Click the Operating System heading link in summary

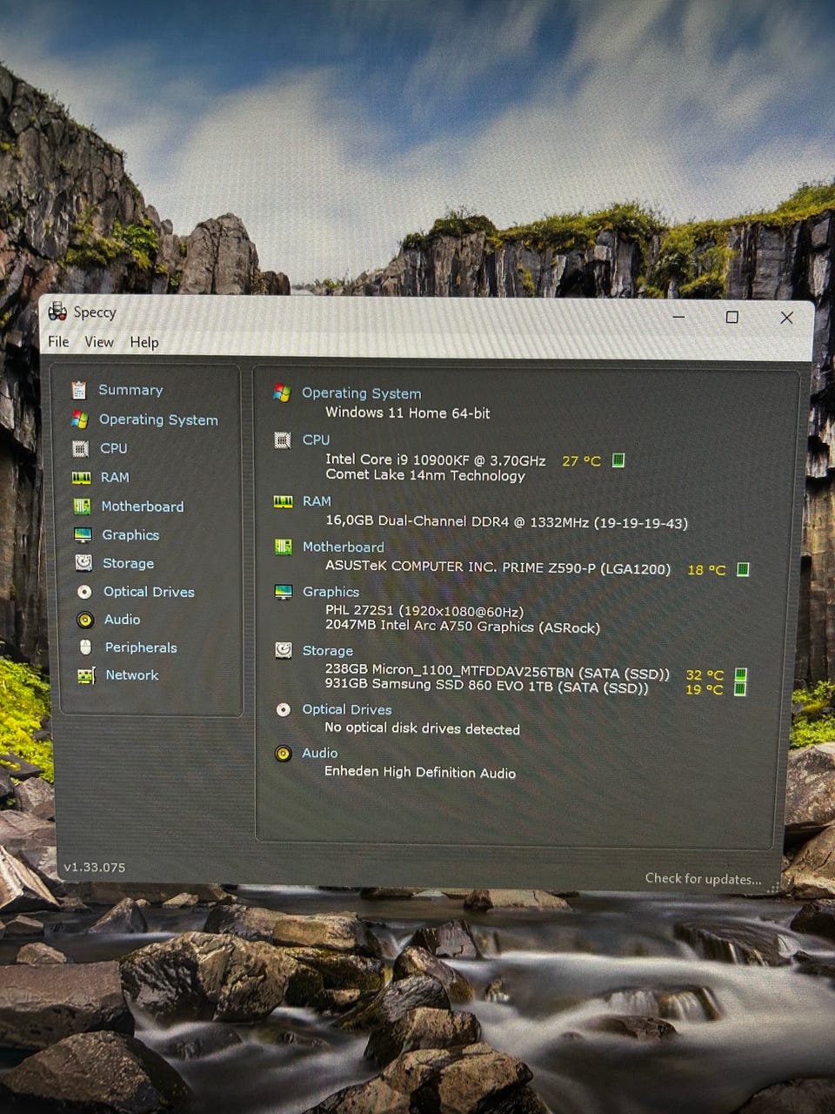point(361,393)
